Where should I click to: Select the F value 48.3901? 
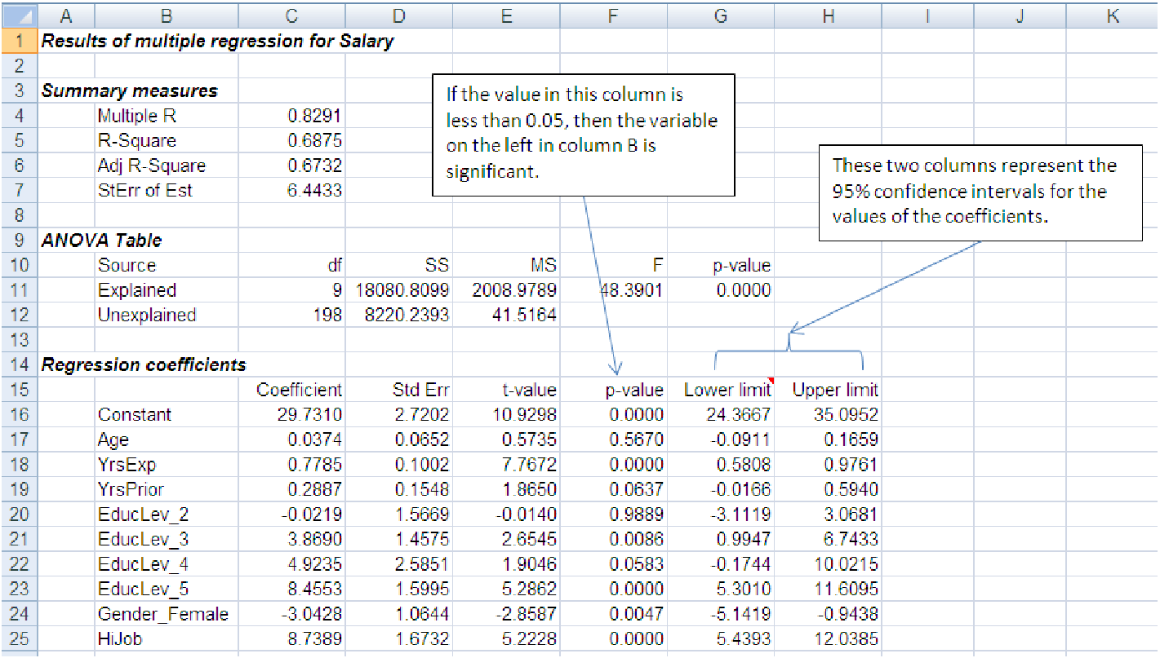(x=613, y=289)
